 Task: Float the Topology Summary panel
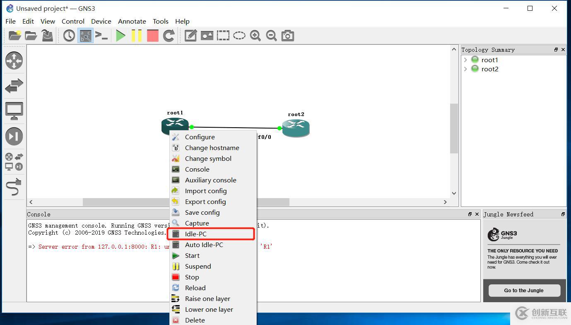click(x=556, y=50)
